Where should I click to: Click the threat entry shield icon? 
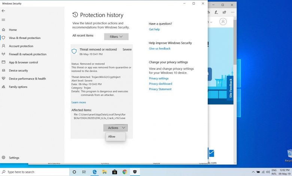pos(74,51)
